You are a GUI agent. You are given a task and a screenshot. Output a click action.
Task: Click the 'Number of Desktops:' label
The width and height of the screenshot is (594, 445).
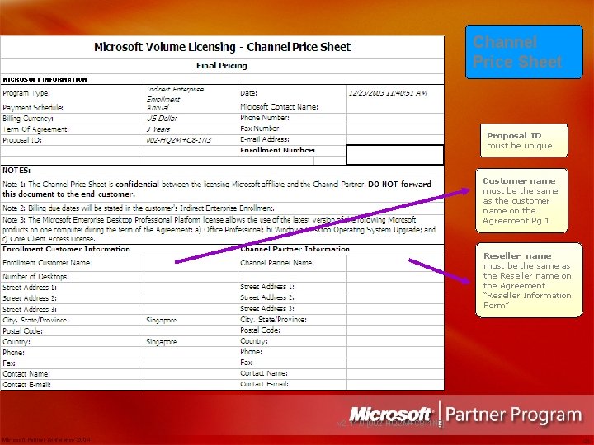36,277
